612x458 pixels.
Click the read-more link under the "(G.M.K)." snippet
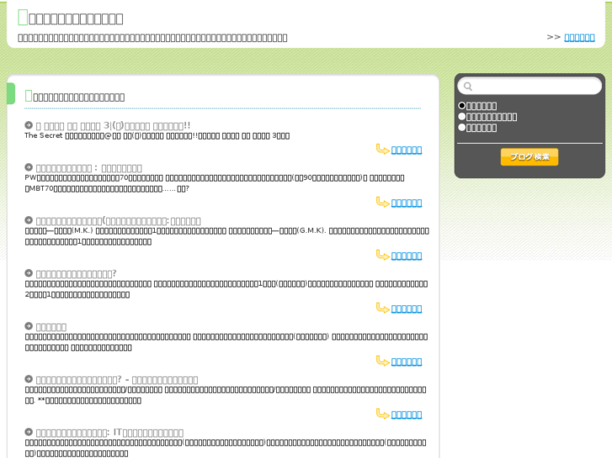[x=407, y=255]
